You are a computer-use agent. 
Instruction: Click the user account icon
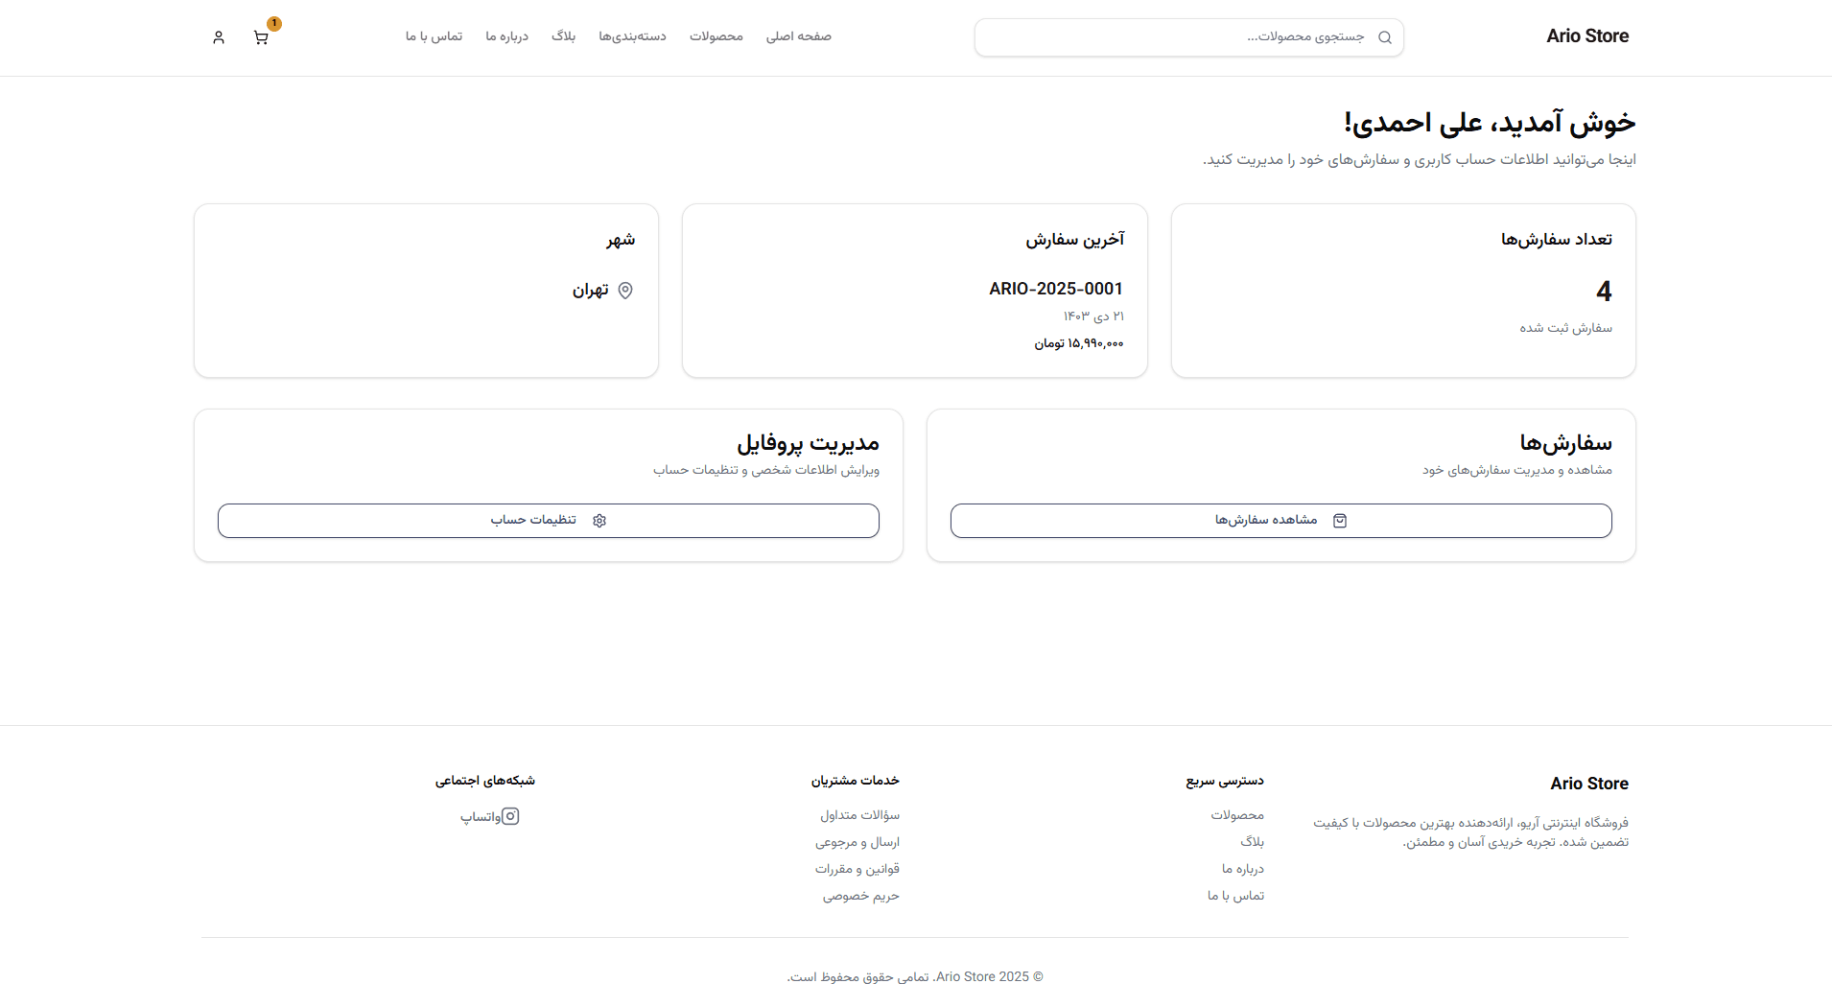point(219,37)
